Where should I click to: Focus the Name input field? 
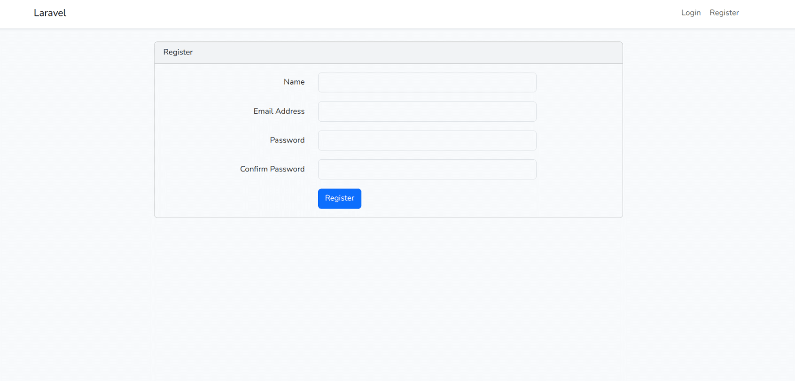click(427, 82)
